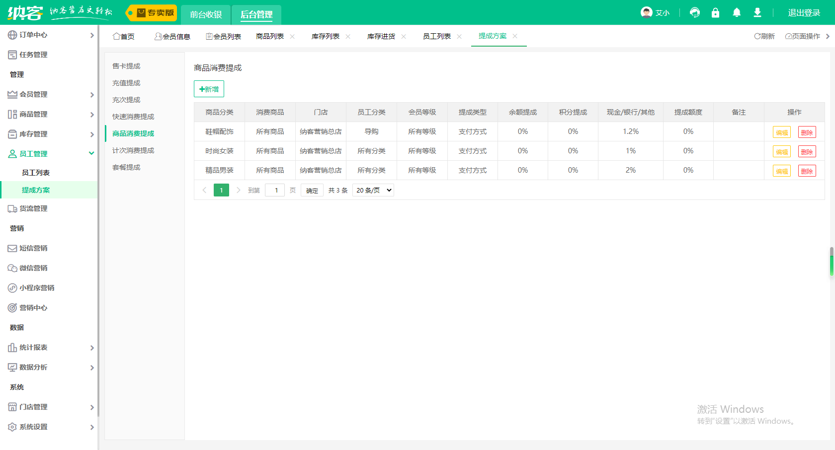This screenshot has height=450, width=835.
Task: Click the customer service headset icon
Action: click(695, 13)
